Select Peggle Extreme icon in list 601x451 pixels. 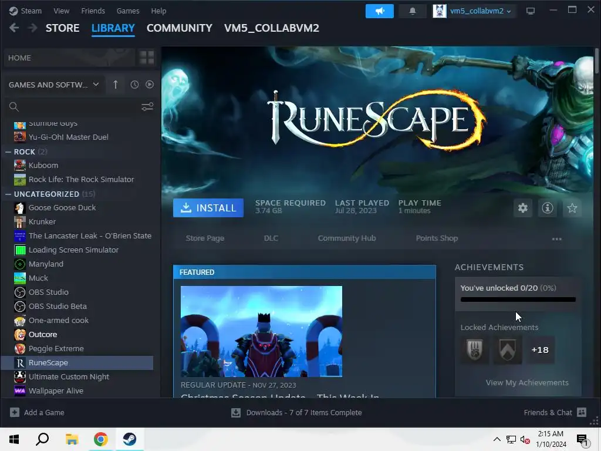20,349
